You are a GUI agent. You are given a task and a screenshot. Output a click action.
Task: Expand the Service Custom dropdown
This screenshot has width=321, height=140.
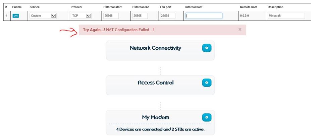(43, 16)
